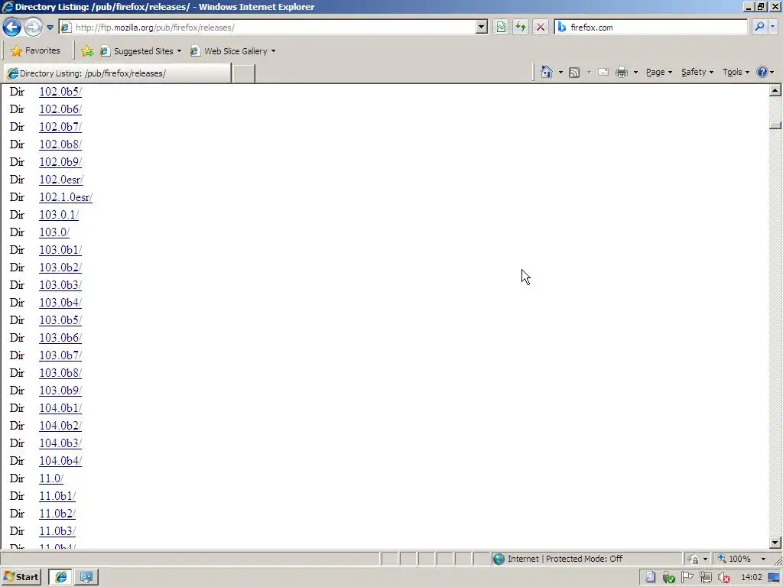The width and height of the screenshot is (783, 587).
Task: Open the 103.0b5/ directory link
Action: tap(60, 320)
